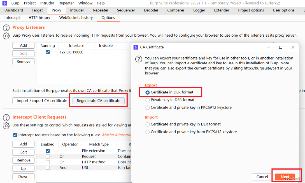Open the Project menu
The height and width of the screenshot is (183, 305).
click(30, 3)
